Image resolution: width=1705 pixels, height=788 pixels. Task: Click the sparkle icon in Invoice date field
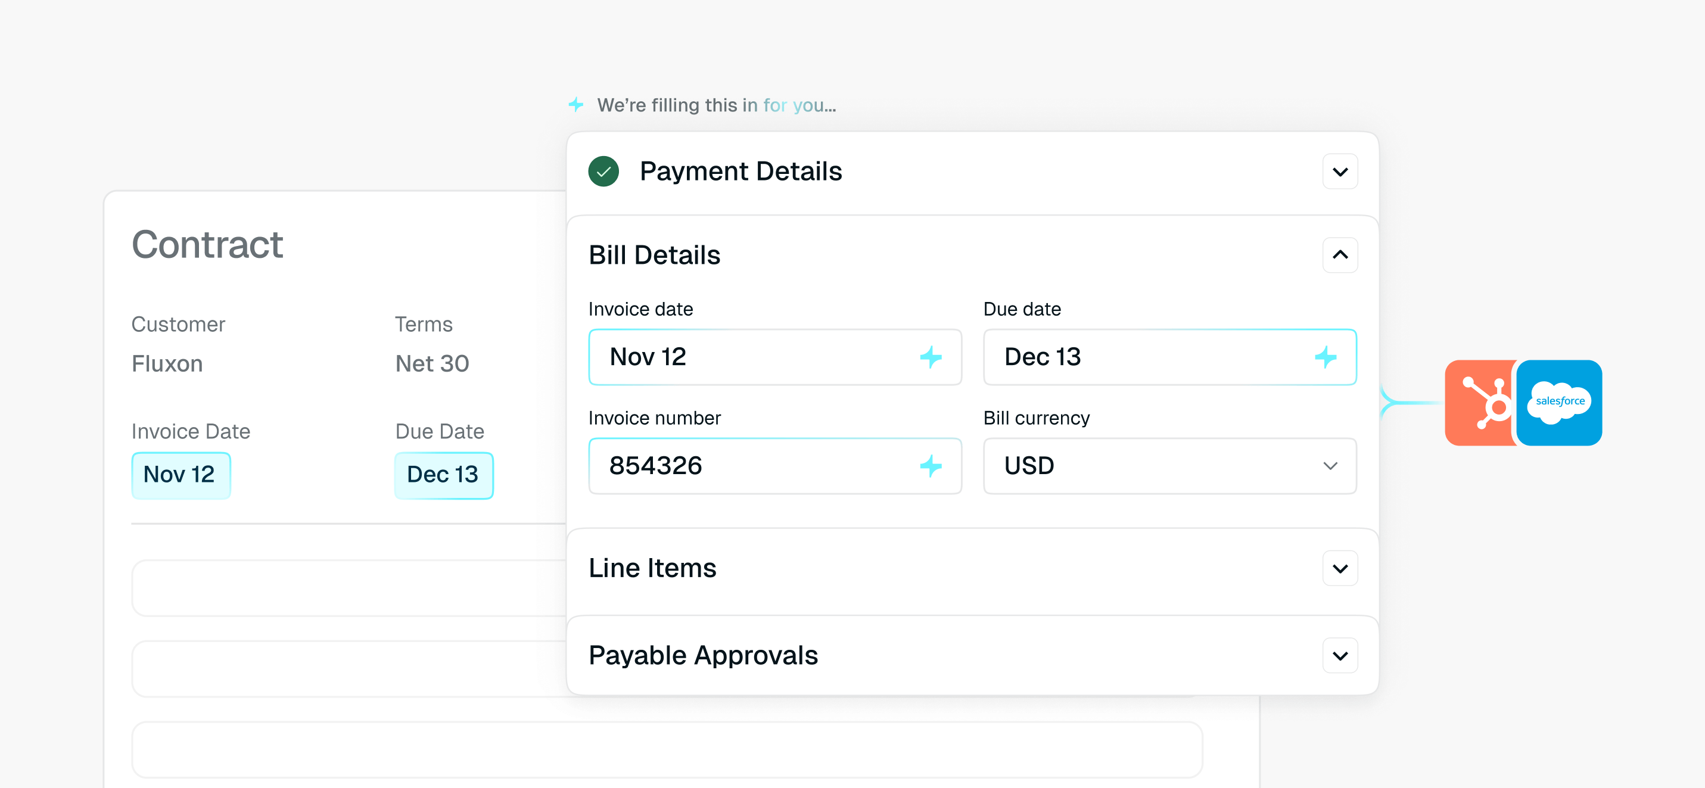pos(931,357)
